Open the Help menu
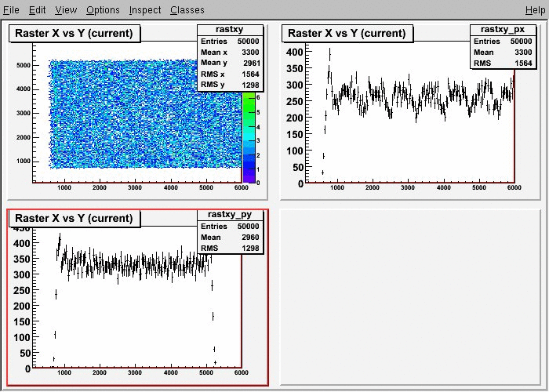The width and height of the screenshot is (549, 392). pos(536,9)
